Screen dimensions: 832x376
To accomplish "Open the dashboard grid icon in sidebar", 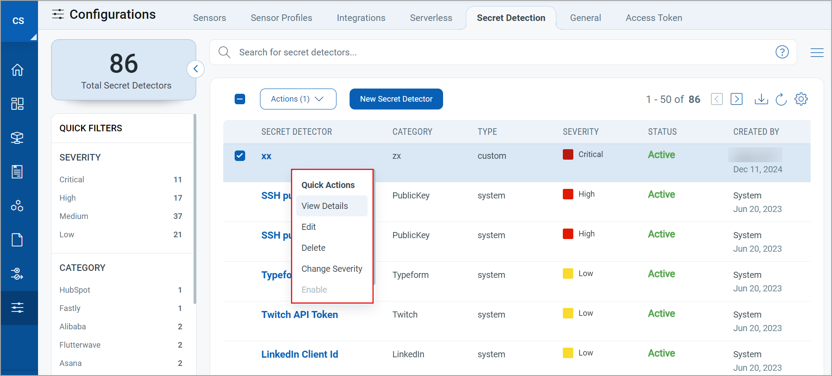I will pyautogui.click(x=17, y=104).
